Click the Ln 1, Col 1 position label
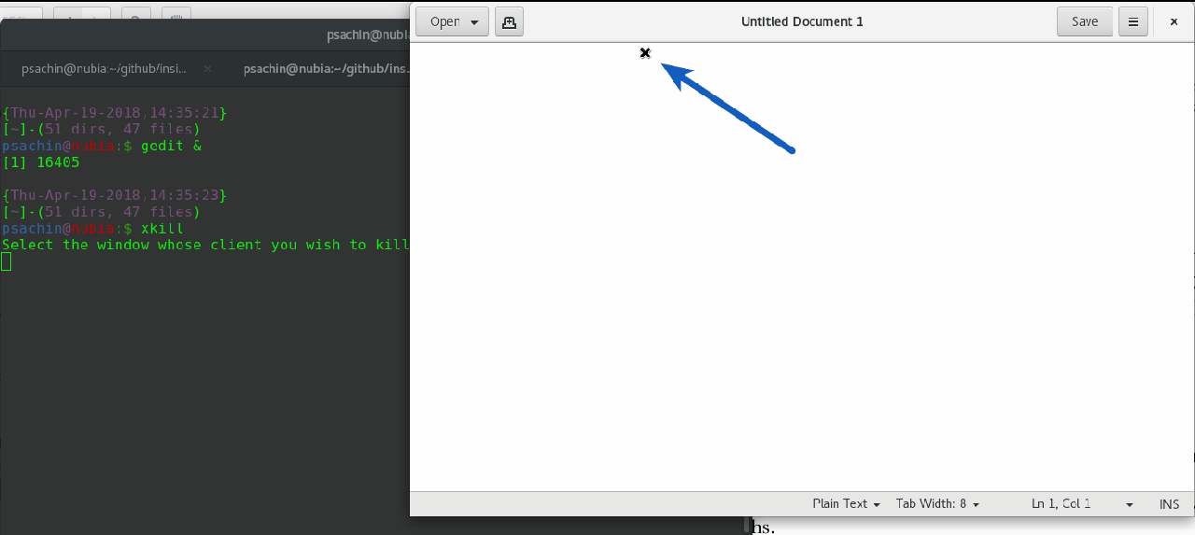The image size is (1195, 535). (1061, 503)
